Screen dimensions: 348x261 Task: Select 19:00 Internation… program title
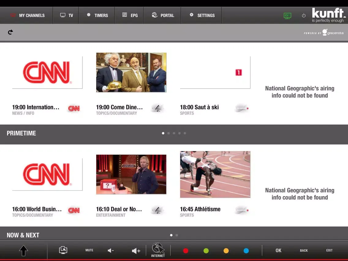coord(36,107)
